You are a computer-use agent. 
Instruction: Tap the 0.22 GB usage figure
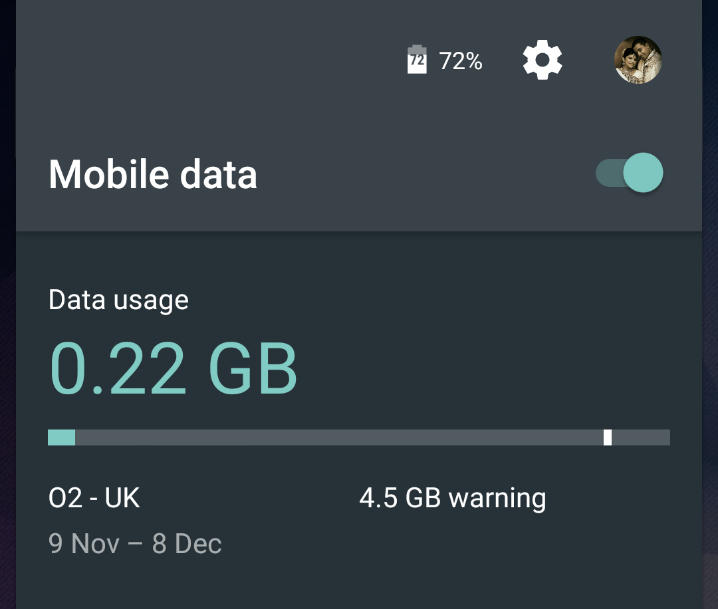coord(173,368)
